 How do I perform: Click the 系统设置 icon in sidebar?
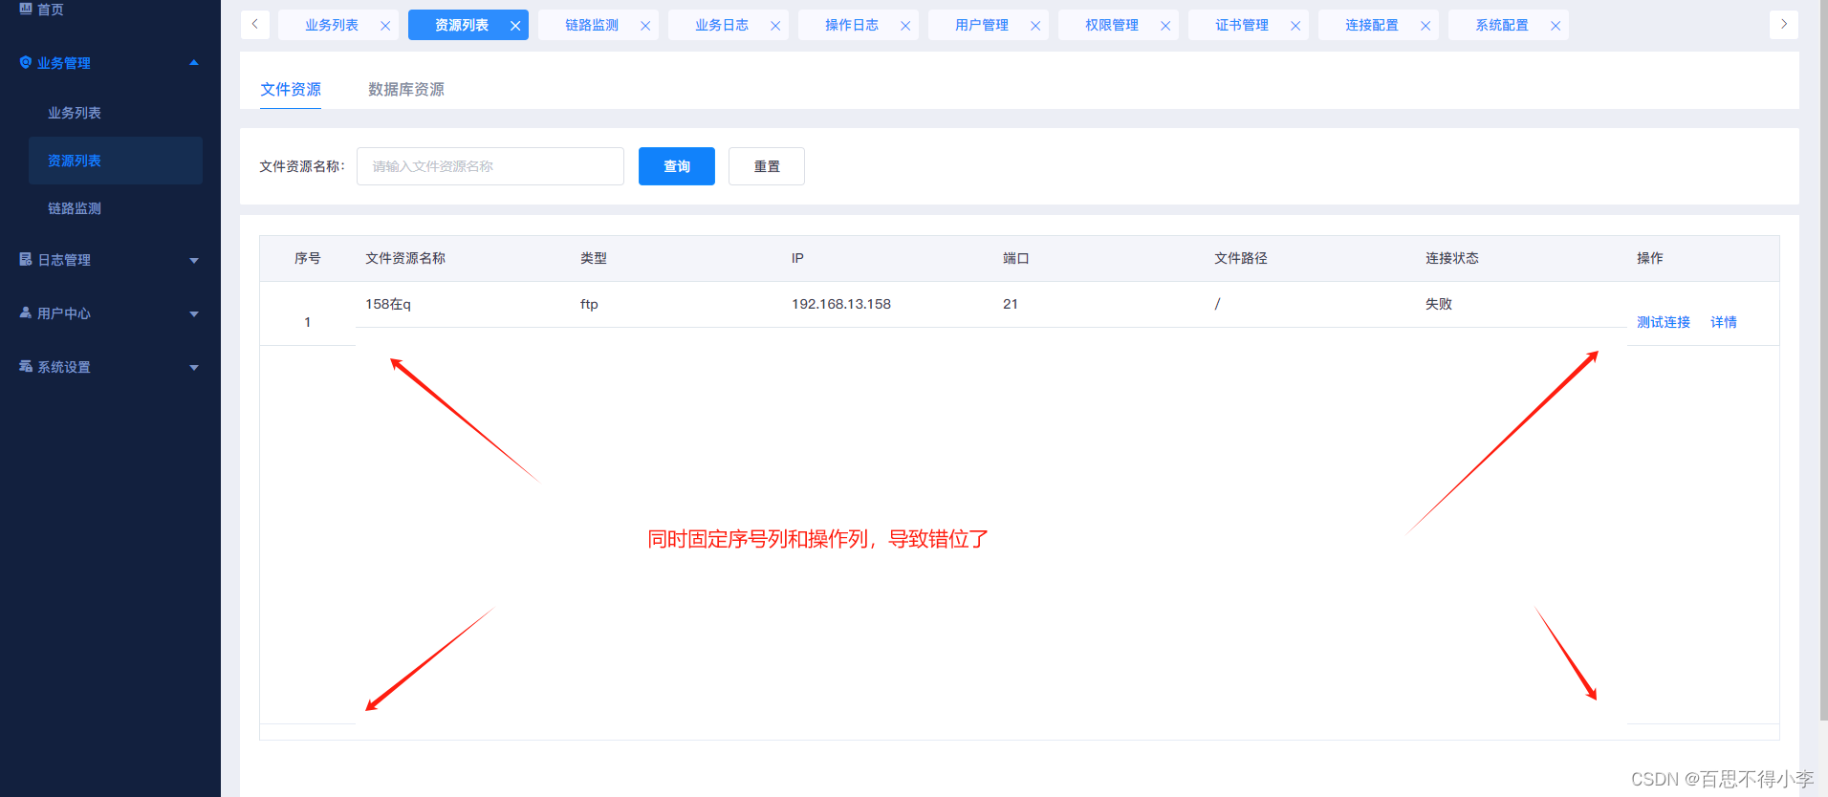tap(26, 366)
